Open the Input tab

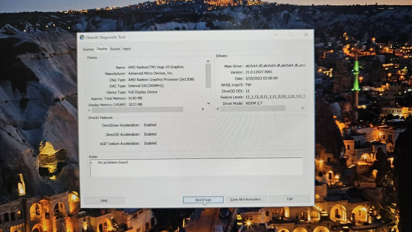point(127,49)
